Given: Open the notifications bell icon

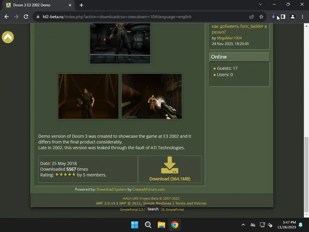Looking at the screenshot, I should click(x=301, y=225).
